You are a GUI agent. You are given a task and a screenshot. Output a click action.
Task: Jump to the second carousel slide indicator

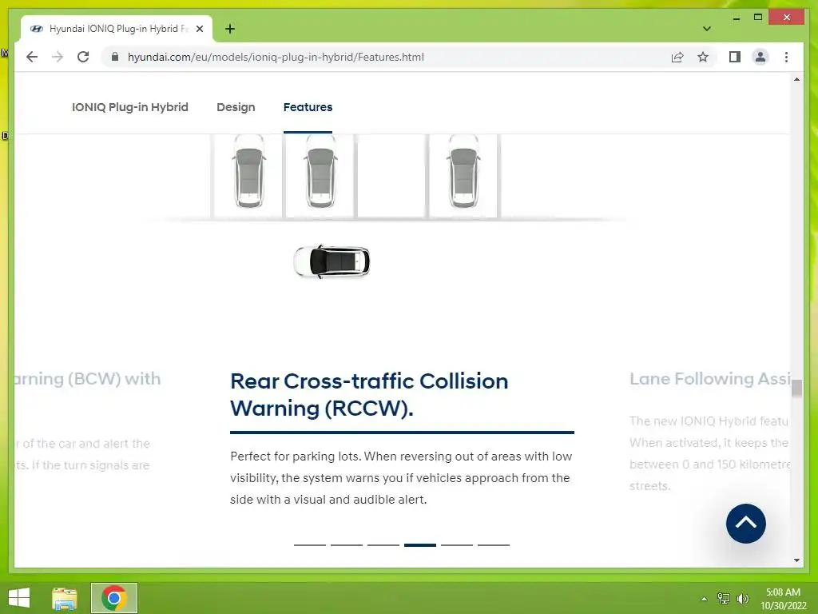point(347,544)
